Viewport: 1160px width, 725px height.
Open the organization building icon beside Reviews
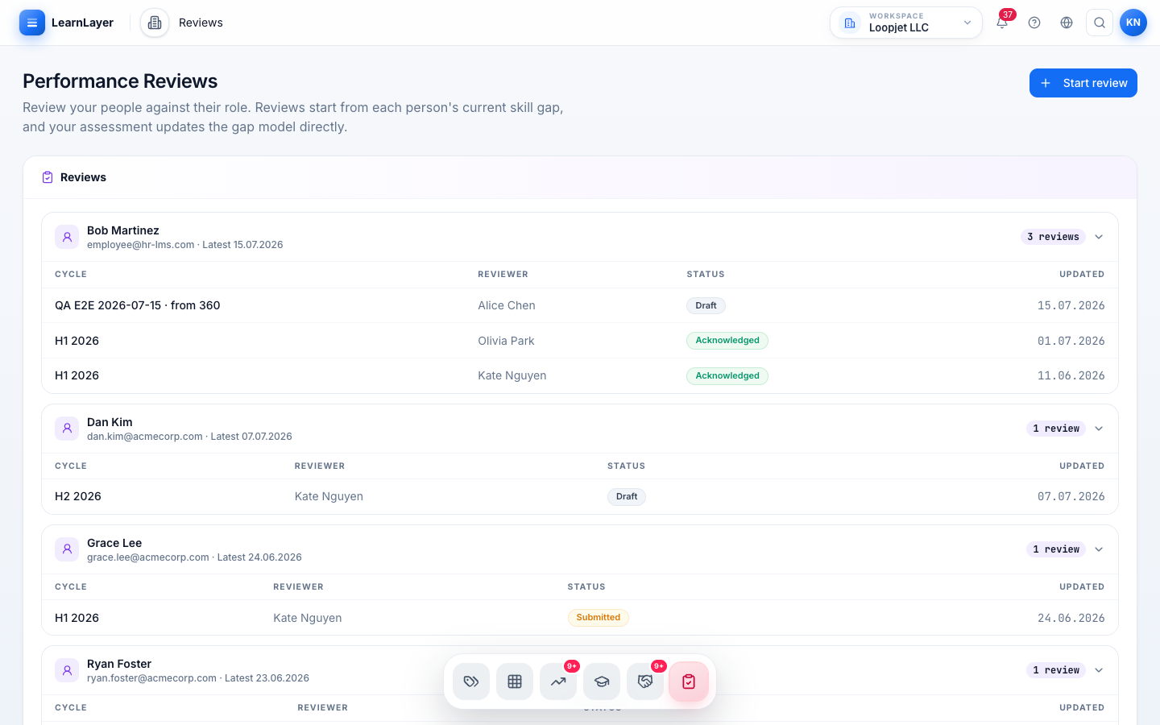tap(155, 23)
